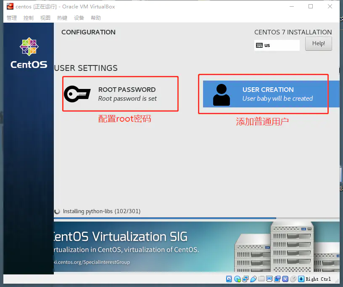The height and width of the screenshot is (287, 343).
Task: Open the ROOT PASSWORD setting
Action: pos(120,94)
